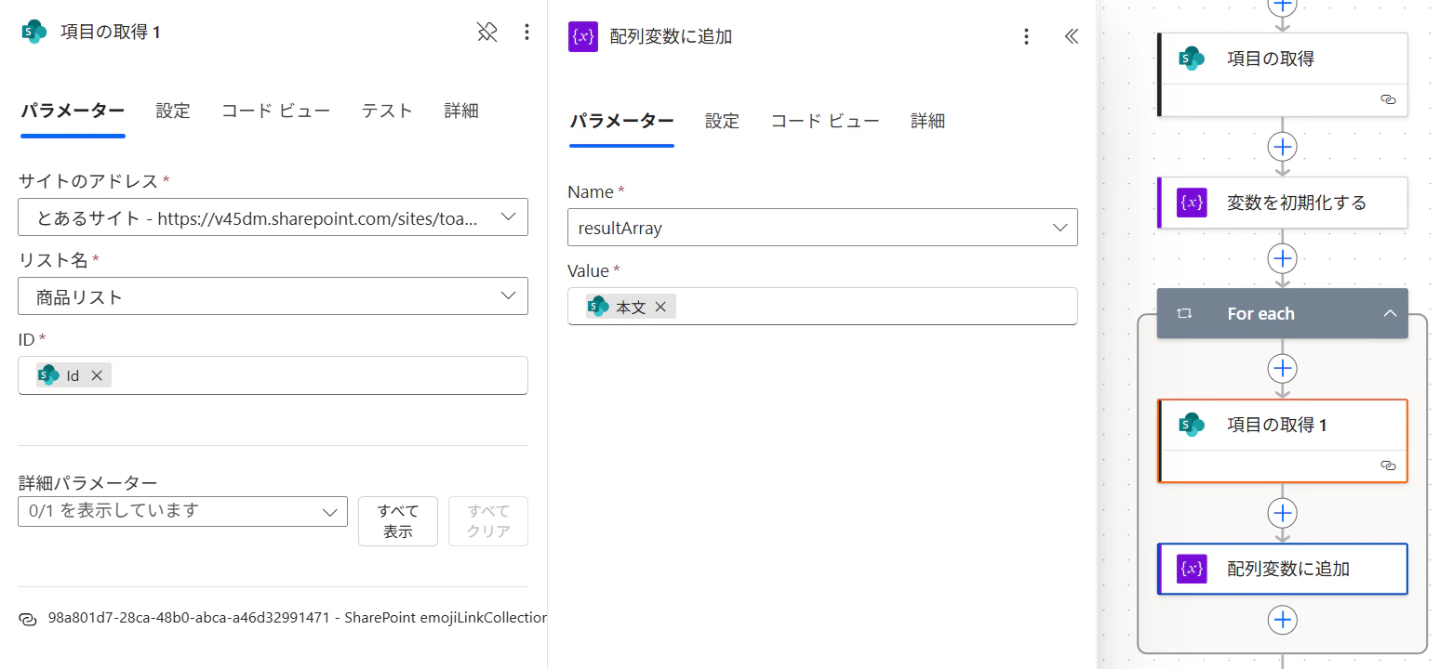Click loop icon on For each header
Viewport: 1453px width, 669px height.
pos(1184,314)
